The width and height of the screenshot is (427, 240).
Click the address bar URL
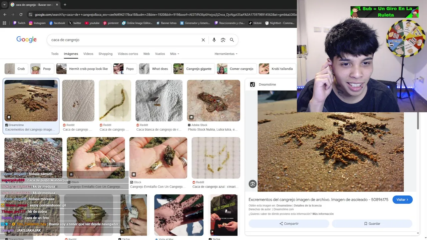pyautogui.click(x=165, y=15)
